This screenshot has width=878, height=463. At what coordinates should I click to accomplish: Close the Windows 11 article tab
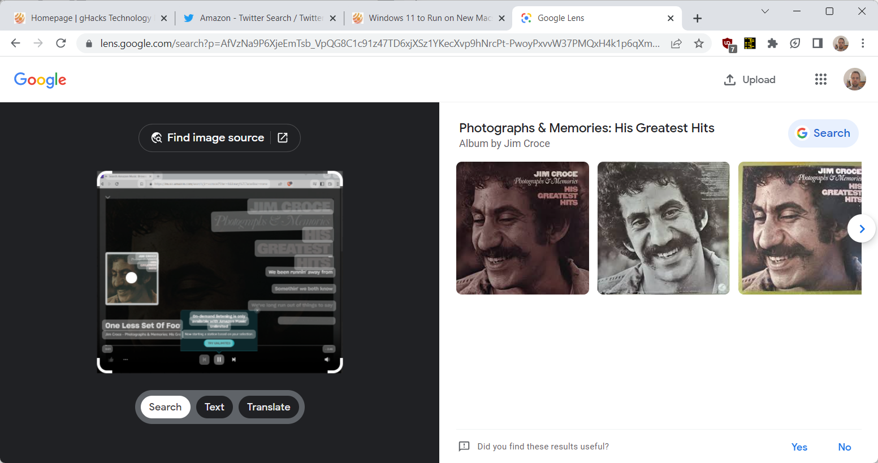[x=501, y=18]
